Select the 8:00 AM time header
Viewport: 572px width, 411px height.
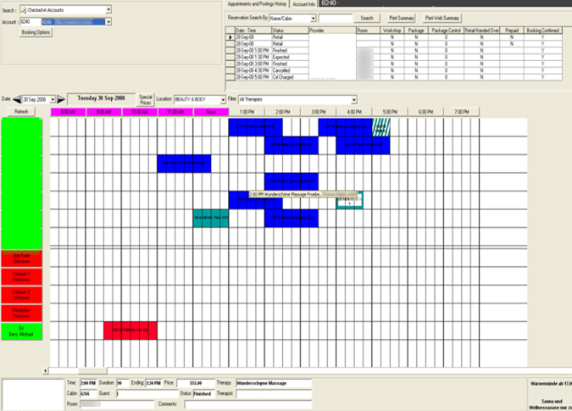click(x=68, y=112)
